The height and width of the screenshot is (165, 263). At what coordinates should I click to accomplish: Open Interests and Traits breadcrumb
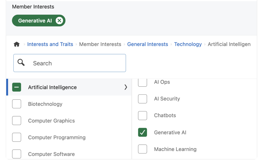point(50,44)
